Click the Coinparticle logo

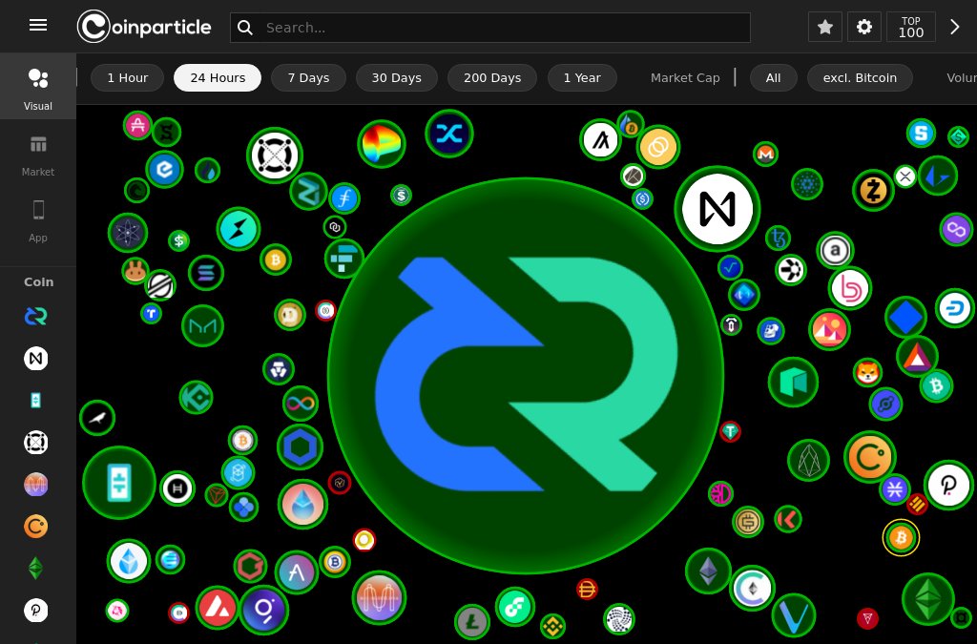[x=144, y=27]
